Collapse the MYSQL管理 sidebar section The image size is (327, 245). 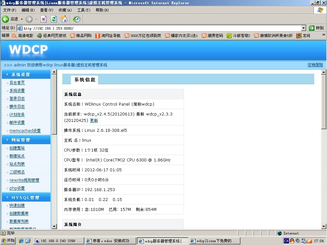click(x=26, y=197)
